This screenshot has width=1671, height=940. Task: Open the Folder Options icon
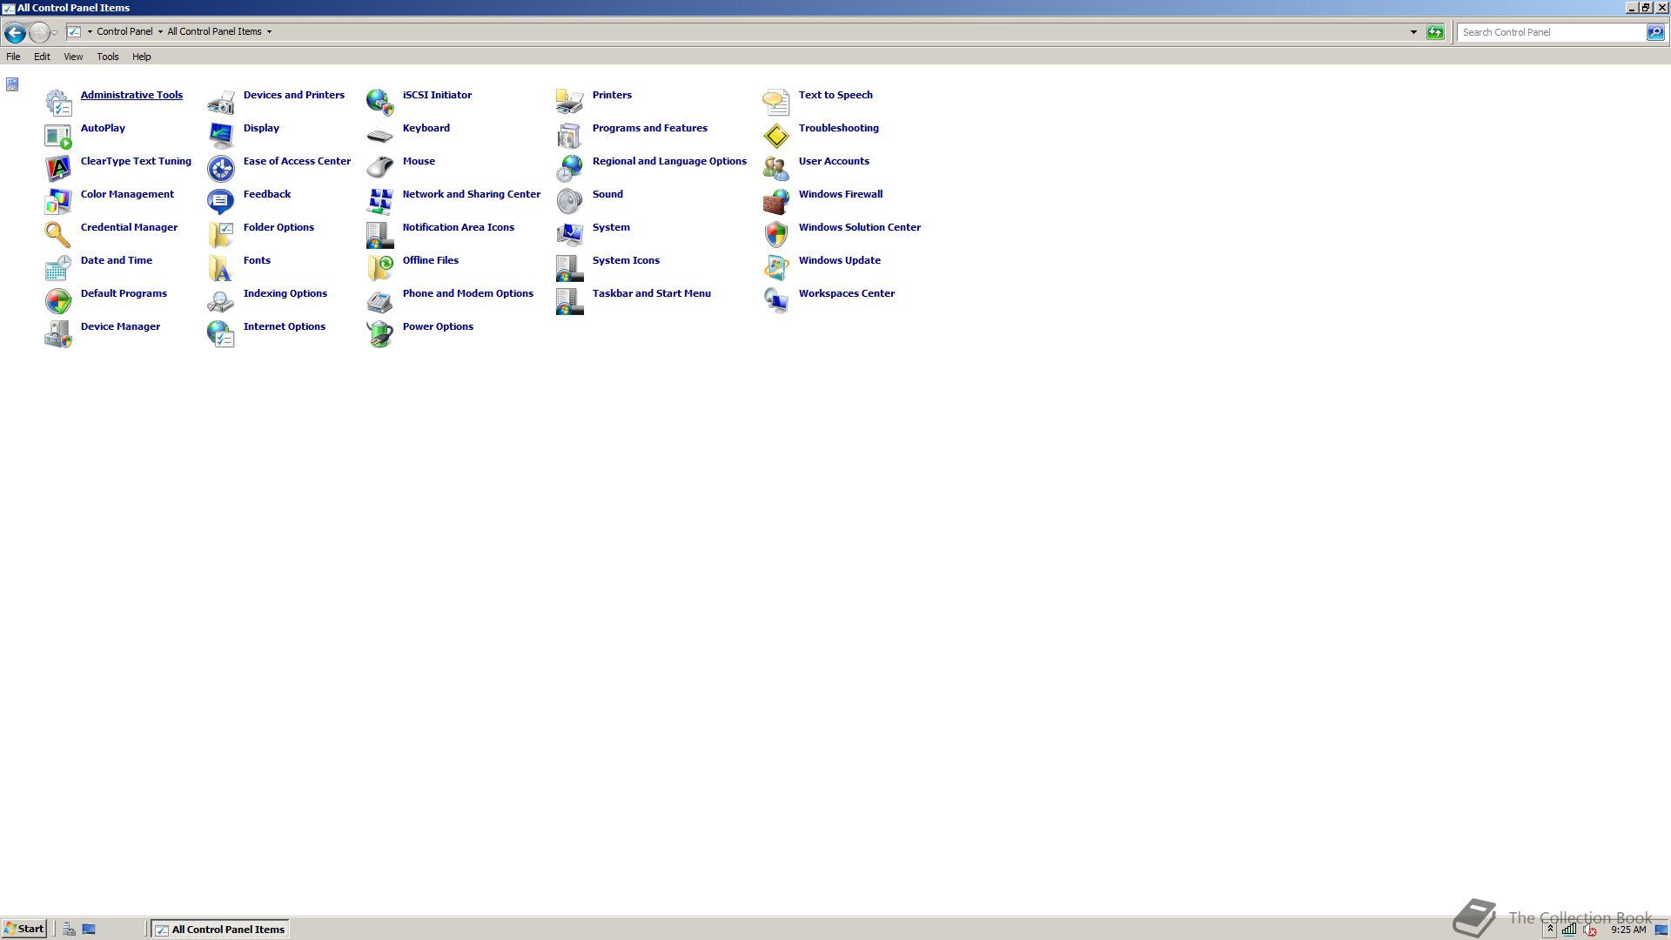(x=221, y=235)
